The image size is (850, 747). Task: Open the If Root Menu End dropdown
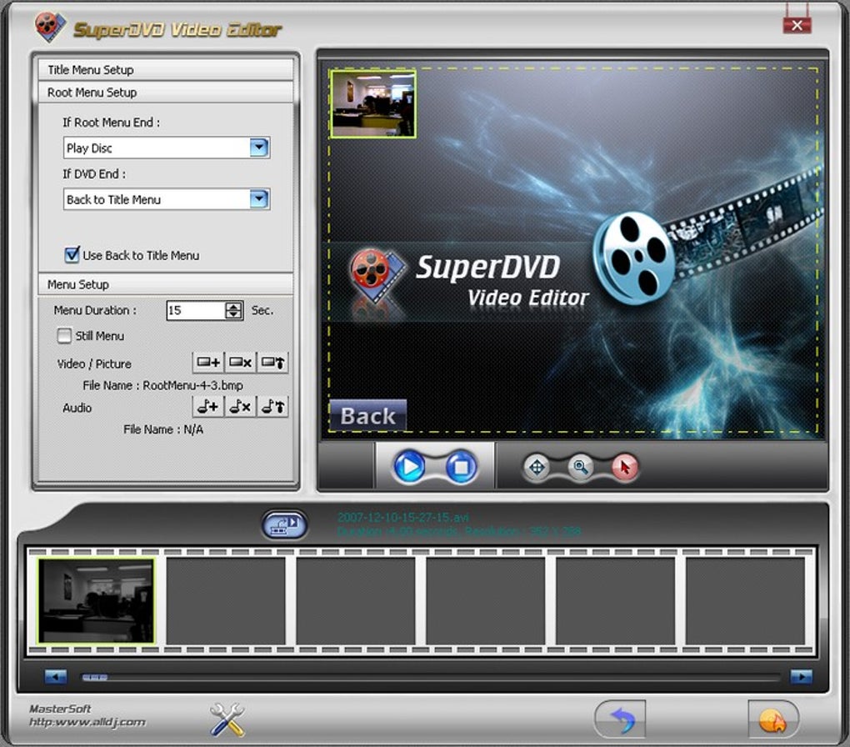pyautogui.click(x=259, y=148)
